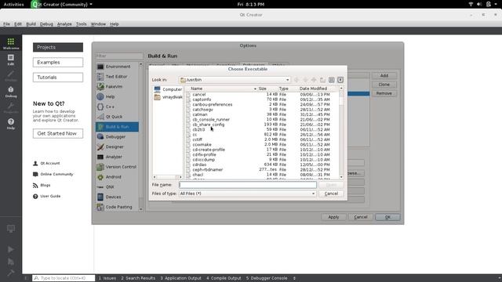Go back in file dialog
This screenshot has height=282, width=502.
click(x=296, y=80)
